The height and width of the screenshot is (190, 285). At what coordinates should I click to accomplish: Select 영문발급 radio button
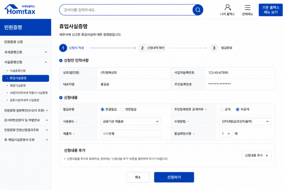[x=122, y=109]
